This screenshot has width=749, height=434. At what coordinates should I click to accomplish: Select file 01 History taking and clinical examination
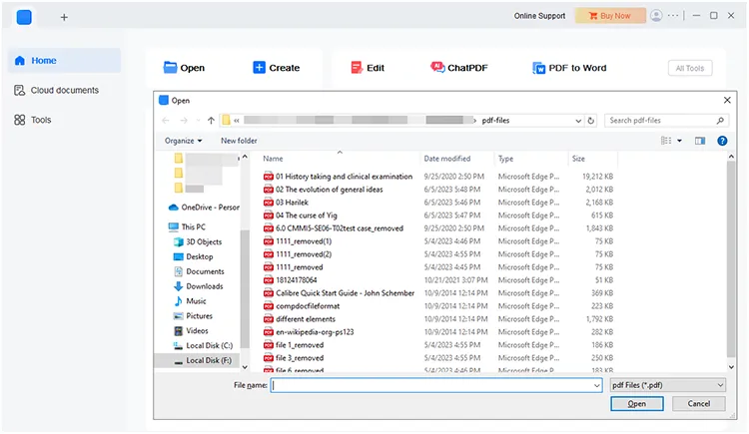click(338, 177)
